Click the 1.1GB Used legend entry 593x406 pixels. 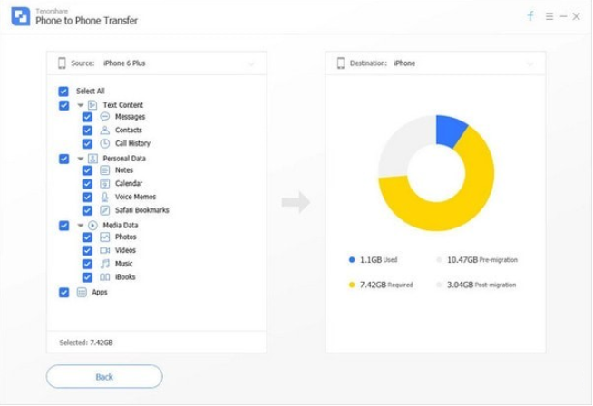click(373, 260)
